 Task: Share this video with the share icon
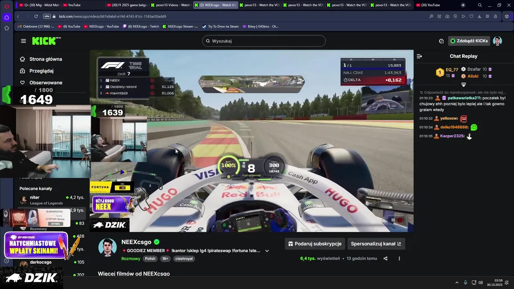pos(385,258)
